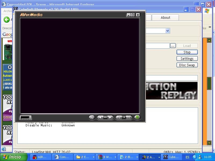Switch to mIRC taskbar button

pyautogui.click(x=41, y=157)
